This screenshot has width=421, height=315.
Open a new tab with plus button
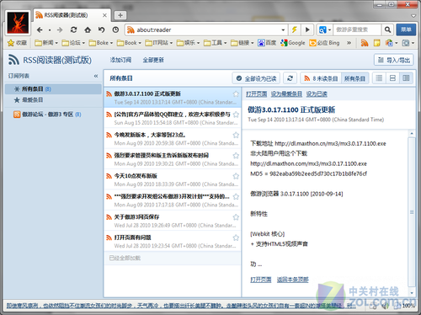point(120,15)
